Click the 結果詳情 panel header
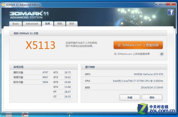Image resolution: width=178 pixels, height=117 pixels. (x=43, y=67)
